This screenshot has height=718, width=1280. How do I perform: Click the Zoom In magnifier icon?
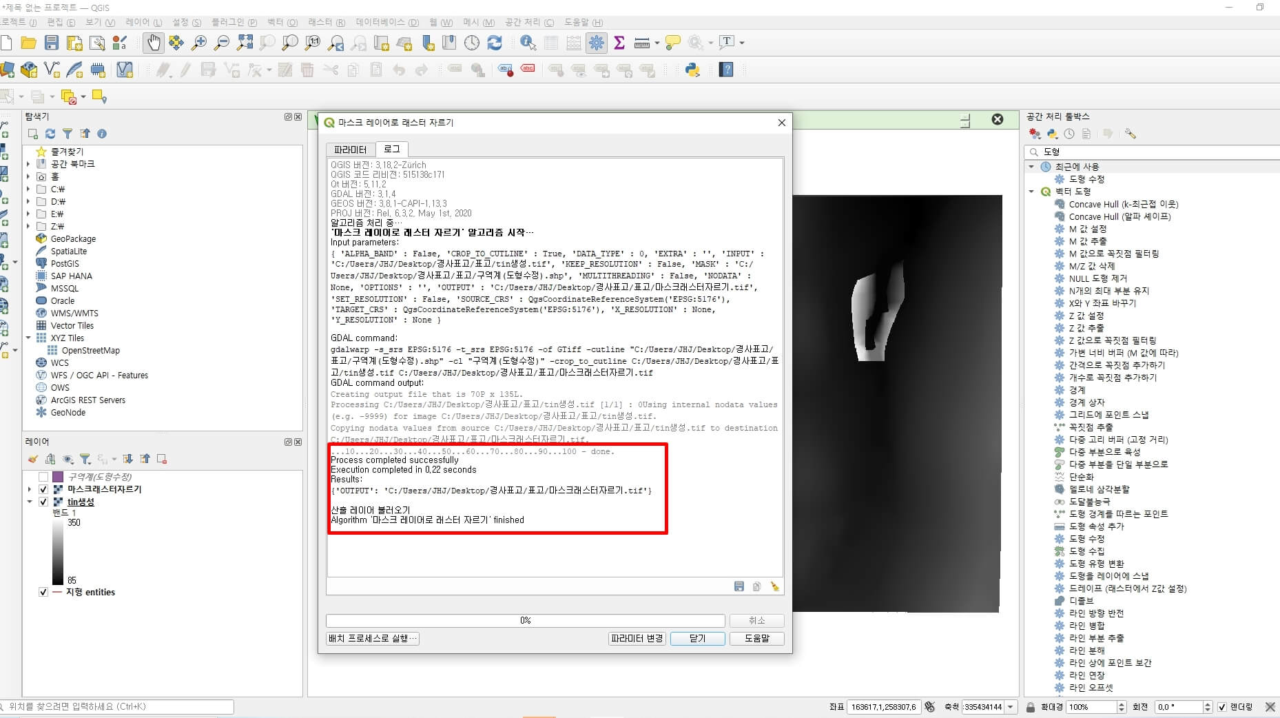click(199, 43)
